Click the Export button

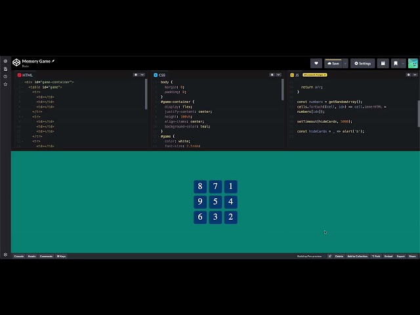401,257
